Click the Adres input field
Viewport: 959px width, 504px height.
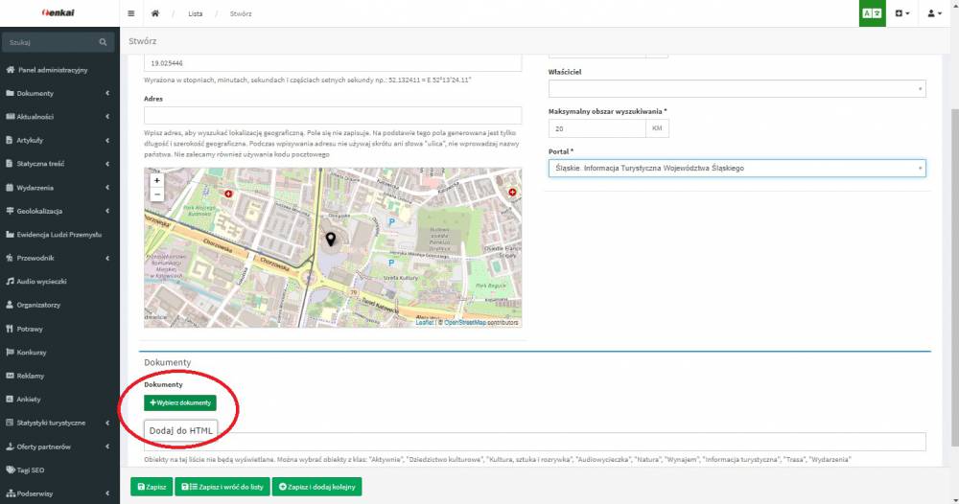[332, 115]
